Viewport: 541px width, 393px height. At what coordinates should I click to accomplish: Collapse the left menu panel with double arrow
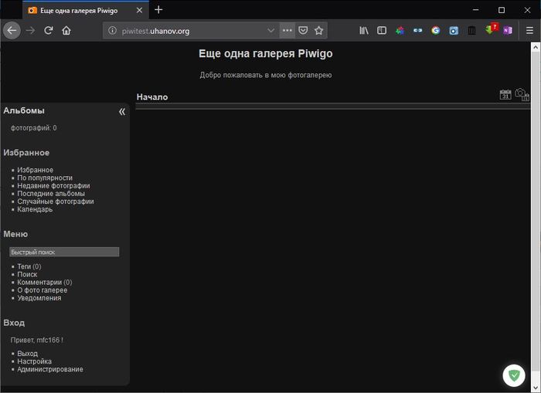121,111
